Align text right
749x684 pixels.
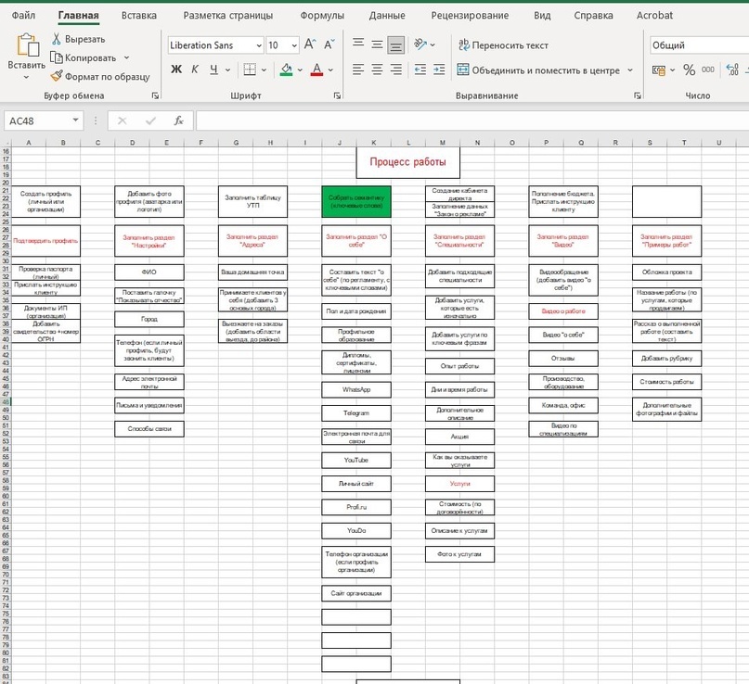(x=395, y=70)
